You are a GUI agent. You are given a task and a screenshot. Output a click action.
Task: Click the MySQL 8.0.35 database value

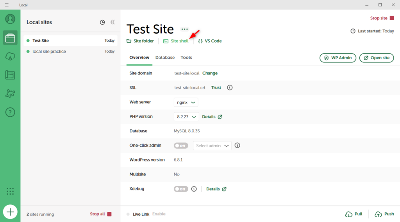(x=187, y=131)
